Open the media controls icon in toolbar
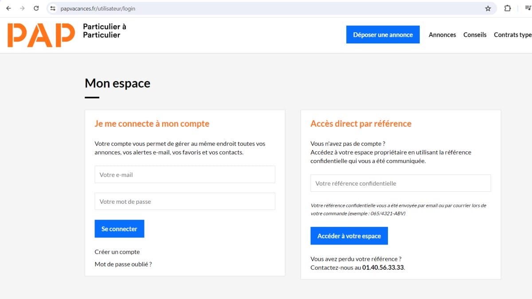 (527, 8)
